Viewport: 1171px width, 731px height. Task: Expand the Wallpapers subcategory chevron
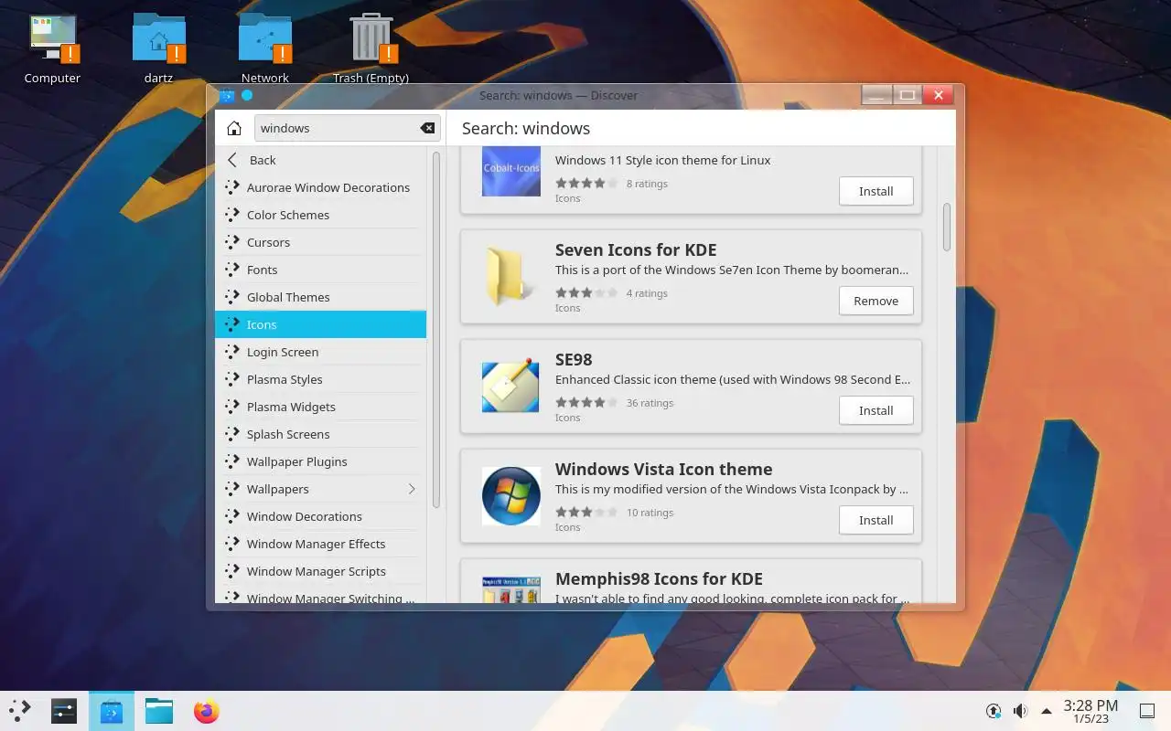click(412, 489)
